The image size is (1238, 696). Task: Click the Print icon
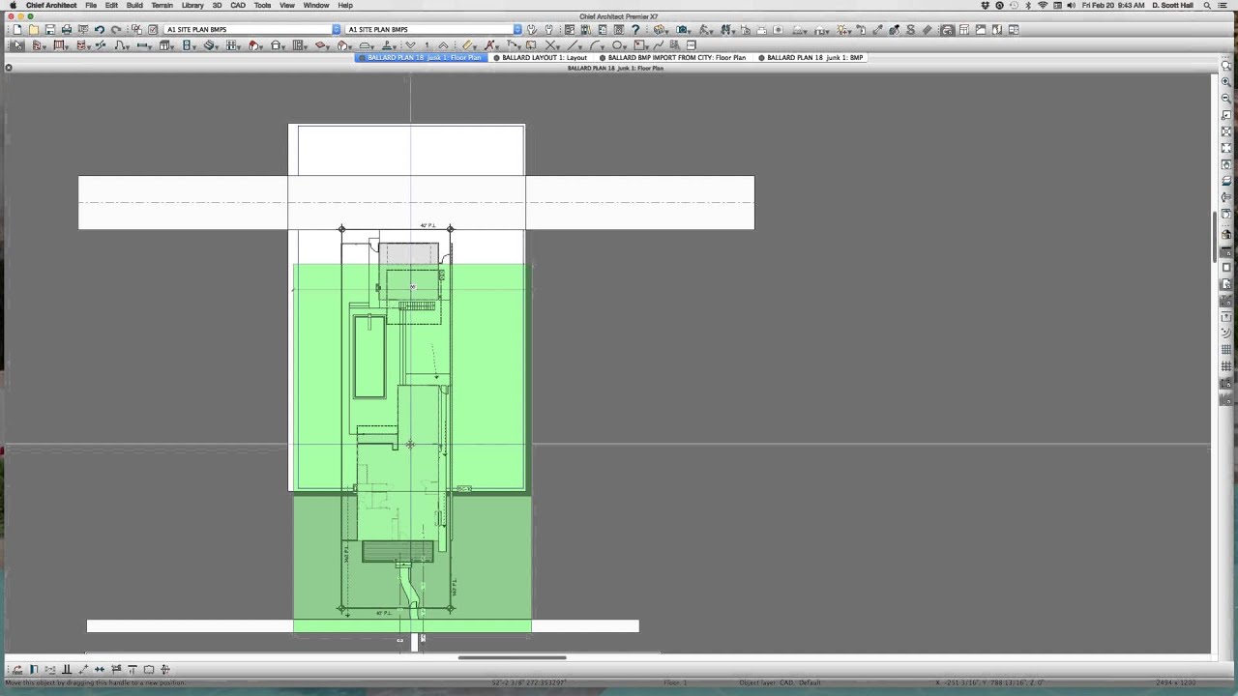(x=67, y=30)
